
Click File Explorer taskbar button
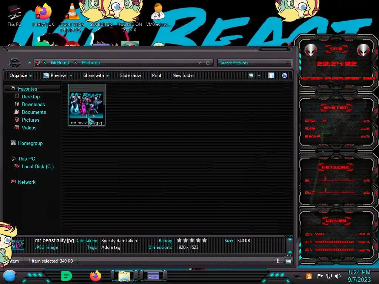(x=124, y=276)
